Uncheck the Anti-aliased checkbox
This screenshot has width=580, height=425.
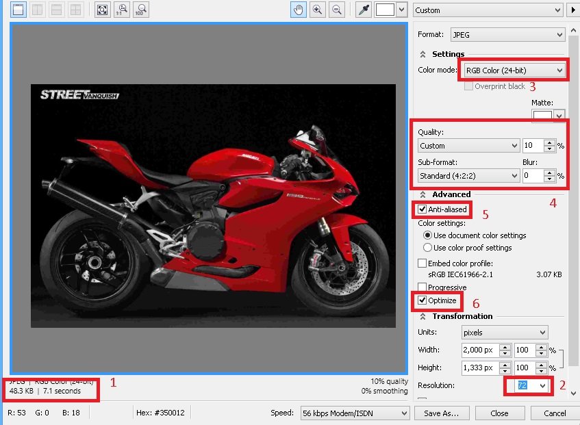pyautogui.click(x=423, y=209)
